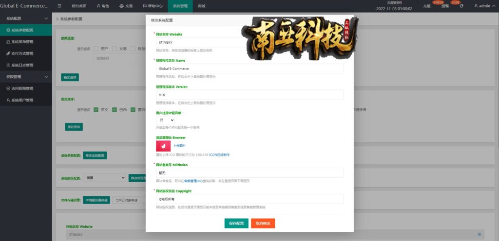The image size is (499, 241).
Task: Click the refresh icon in header
Action: coord(461,6)
